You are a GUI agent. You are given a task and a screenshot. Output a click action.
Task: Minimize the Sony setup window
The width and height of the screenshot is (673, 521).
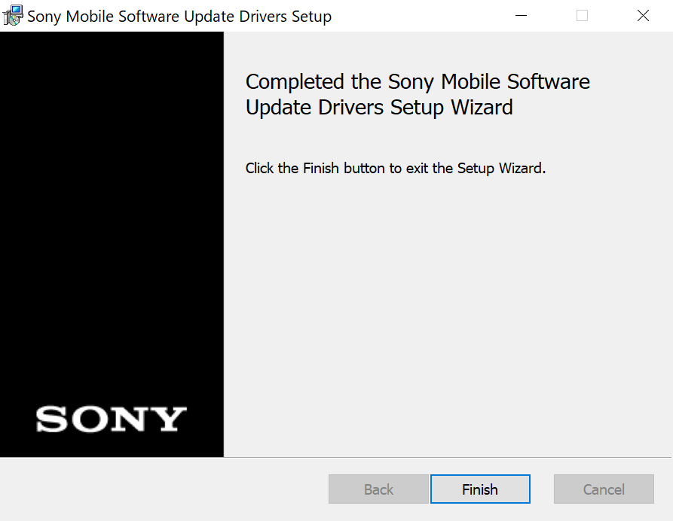coord(521,16)
